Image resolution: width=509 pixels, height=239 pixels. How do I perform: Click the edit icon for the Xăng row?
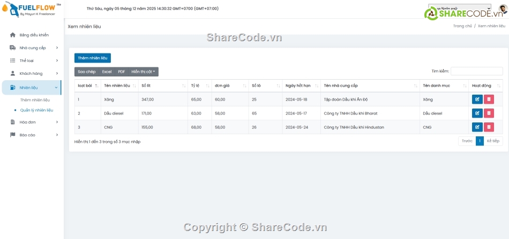tap(477, 99)
